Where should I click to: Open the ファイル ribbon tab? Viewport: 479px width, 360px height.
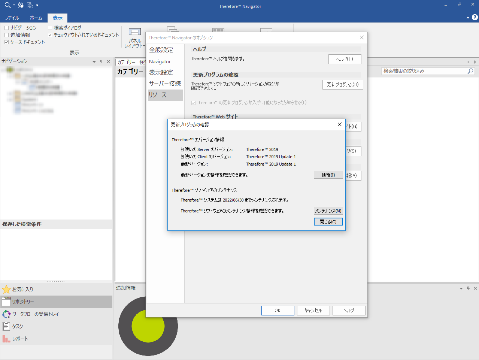point(12,18)
